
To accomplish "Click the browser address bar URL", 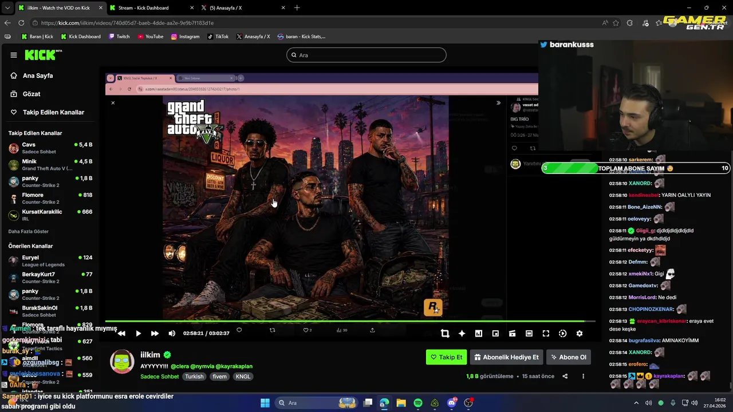I will [x=127, y=23].
